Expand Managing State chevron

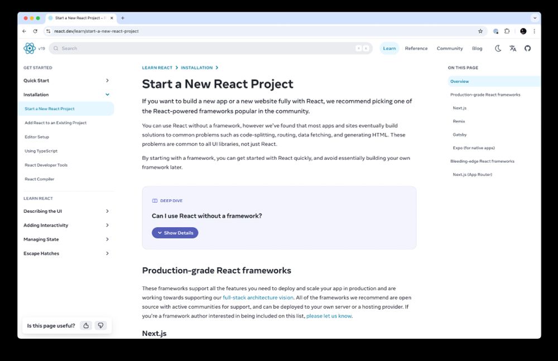pos(107,239)
